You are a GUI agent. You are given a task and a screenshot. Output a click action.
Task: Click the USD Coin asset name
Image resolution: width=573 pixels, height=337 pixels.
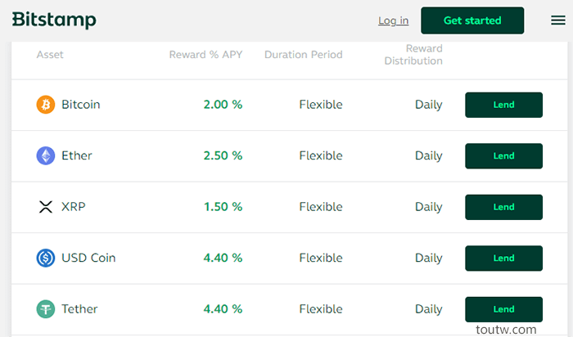(x=88, y=258)
